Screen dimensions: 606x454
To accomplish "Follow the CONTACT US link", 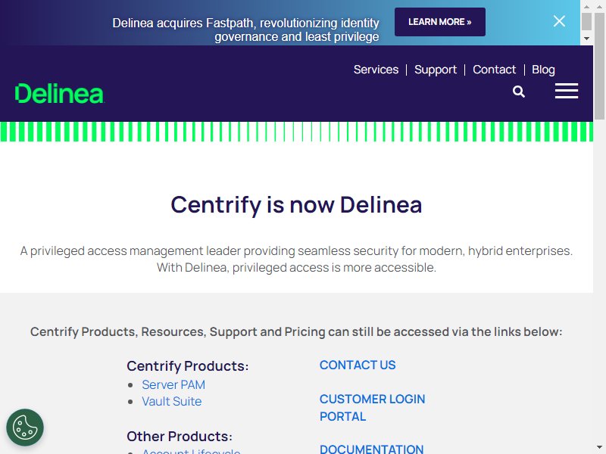I will click(x=358, y=365).
